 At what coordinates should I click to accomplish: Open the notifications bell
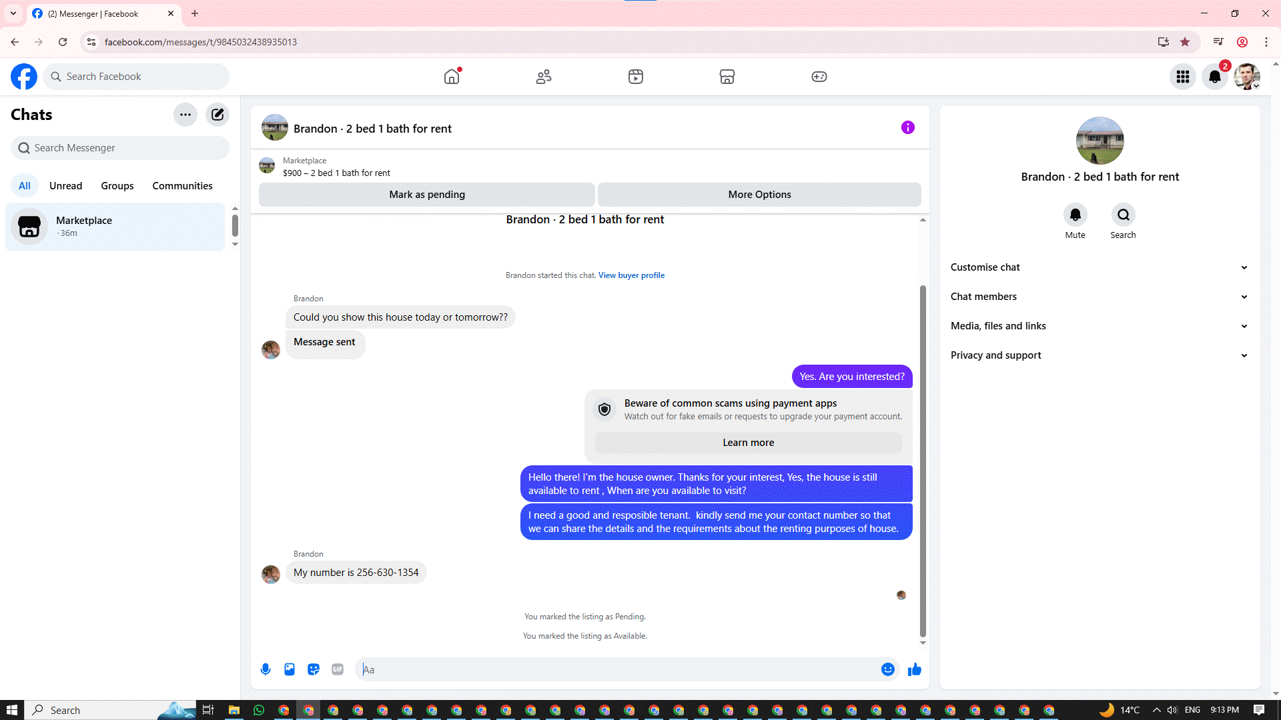[1215, 77]
